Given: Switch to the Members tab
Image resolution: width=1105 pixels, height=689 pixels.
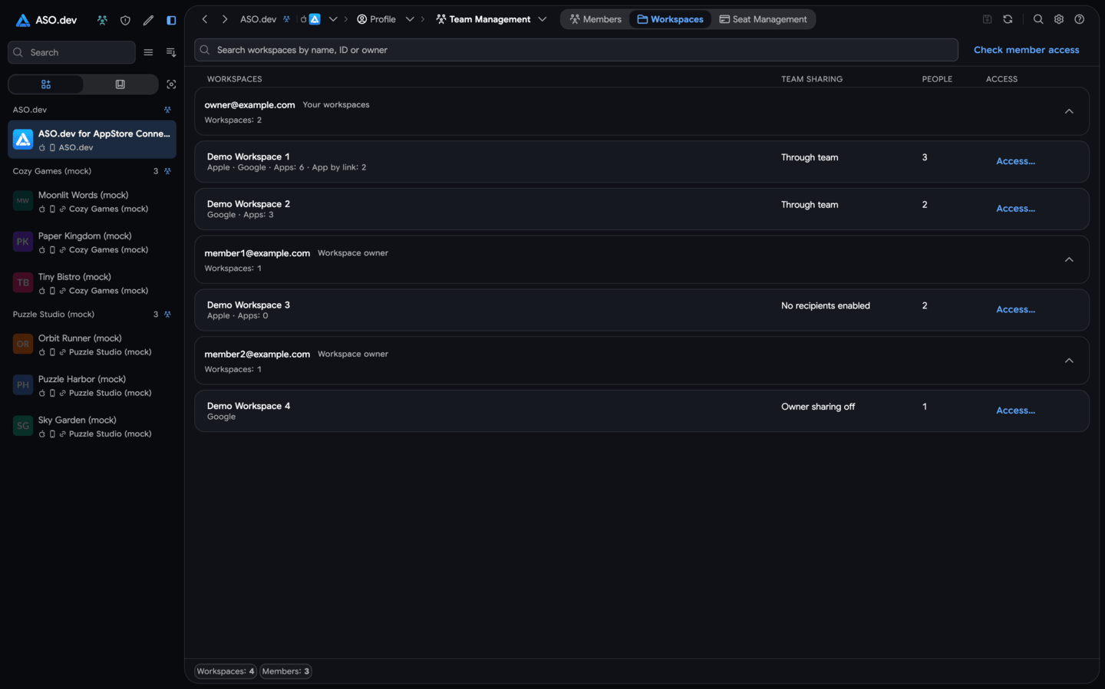Looking at the screenshot, I should pos(595,19).
